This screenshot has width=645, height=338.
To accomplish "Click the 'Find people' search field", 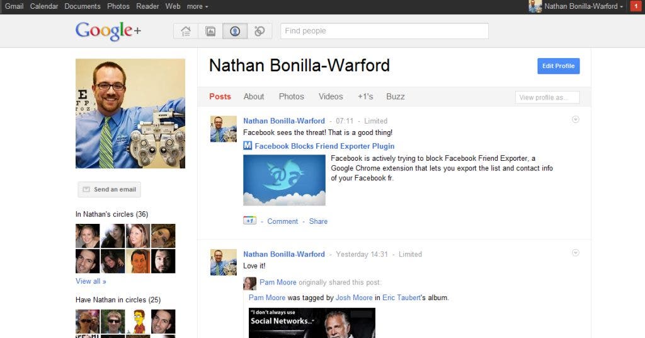I will (x=384, y=31).
